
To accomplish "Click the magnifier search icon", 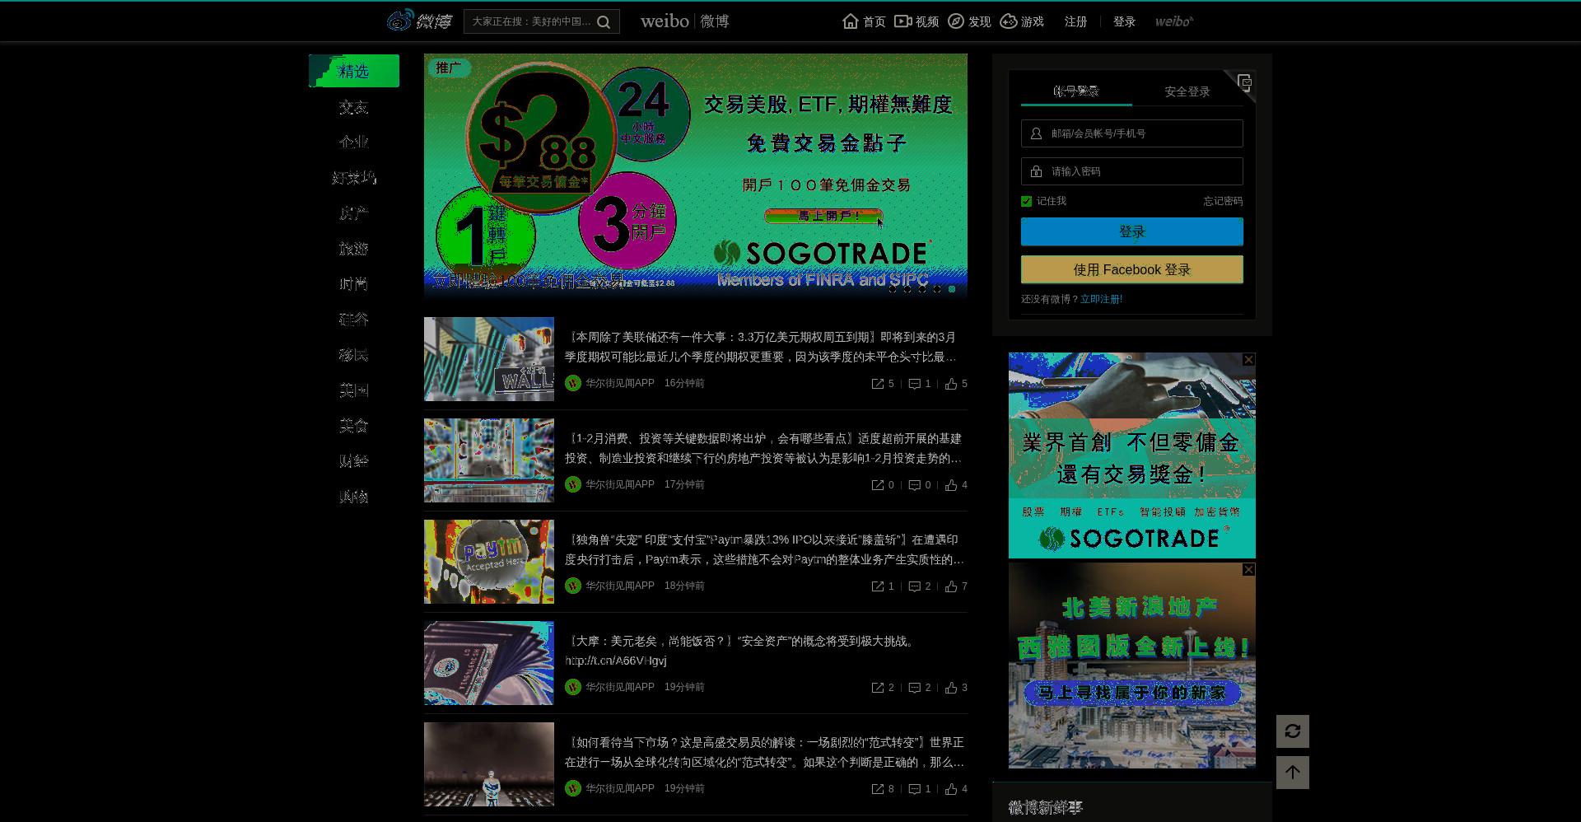I will point(604,22).
